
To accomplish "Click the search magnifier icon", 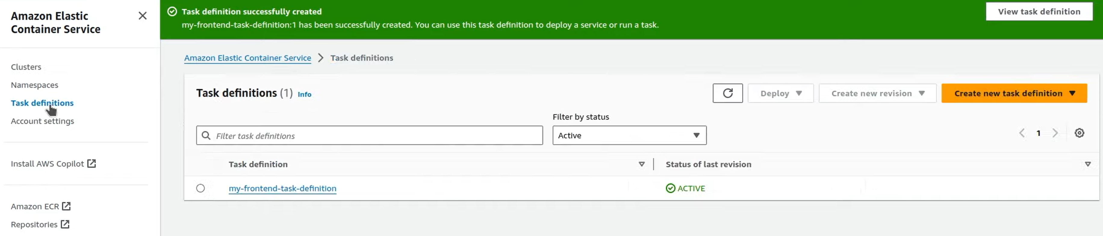I will point(206,136).
